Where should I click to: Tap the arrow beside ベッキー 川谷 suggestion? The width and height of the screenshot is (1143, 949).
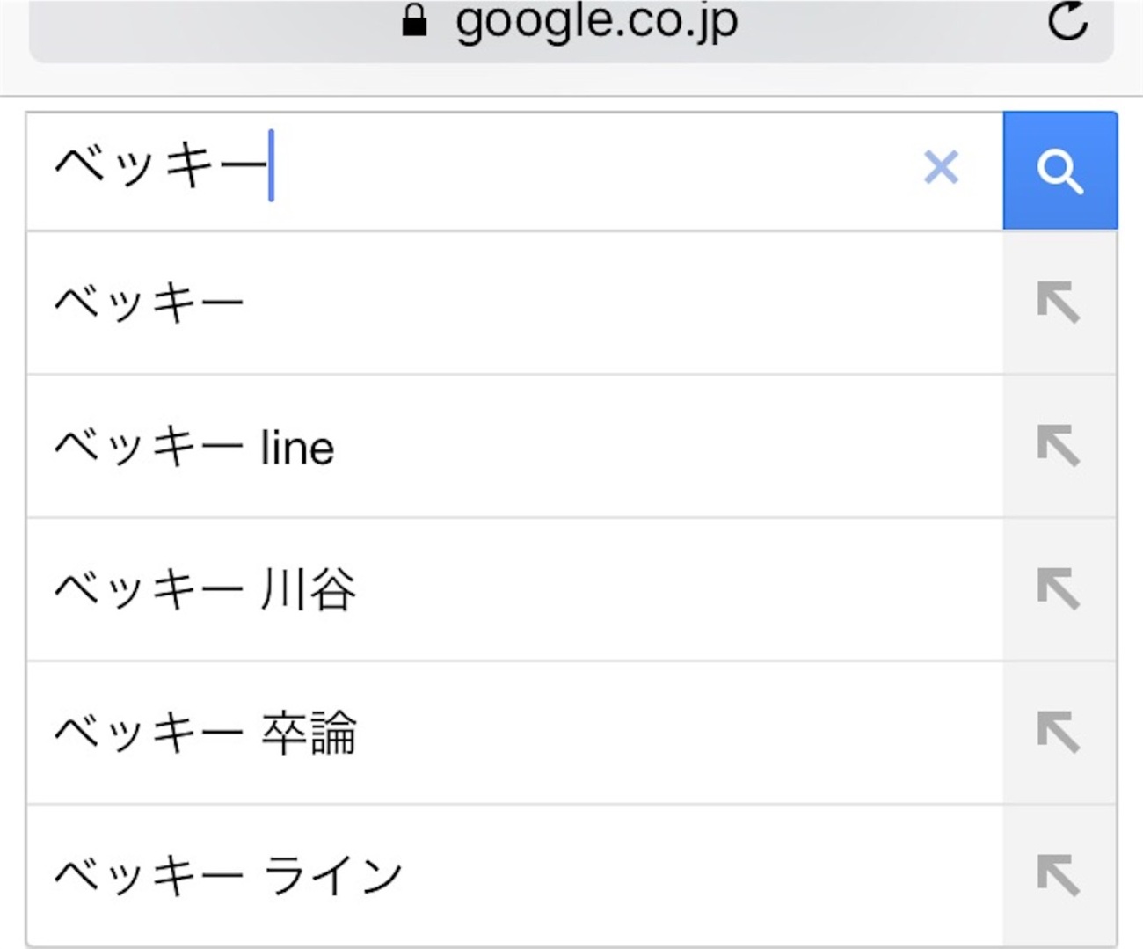(1058, 589)
